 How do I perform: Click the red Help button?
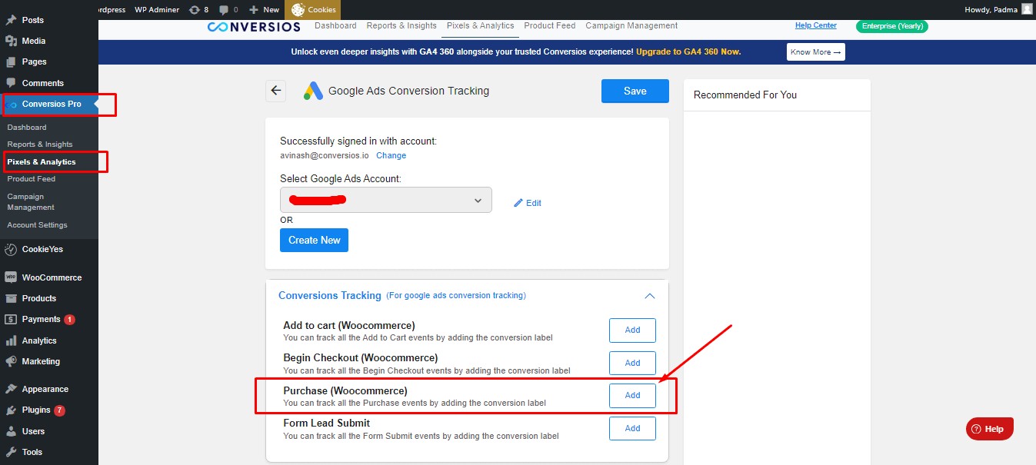point(990,429)
